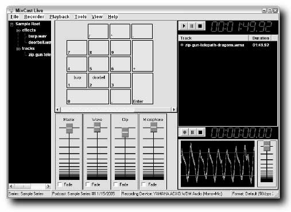Select doorbell.wav in the sample tree

tap(40, 42)
